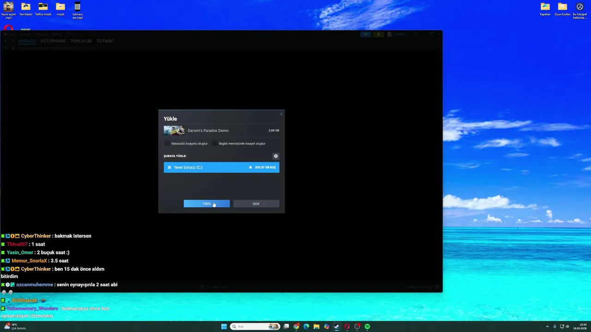Open 'tutmacc ani.mp4' desktop file
Viewport: 591px width, 332px height.
coord(78,10)
